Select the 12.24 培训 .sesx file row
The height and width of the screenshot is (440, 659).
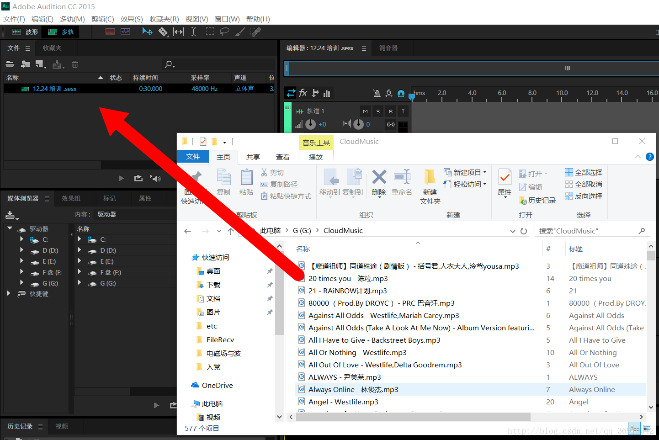tap(139, 89)
